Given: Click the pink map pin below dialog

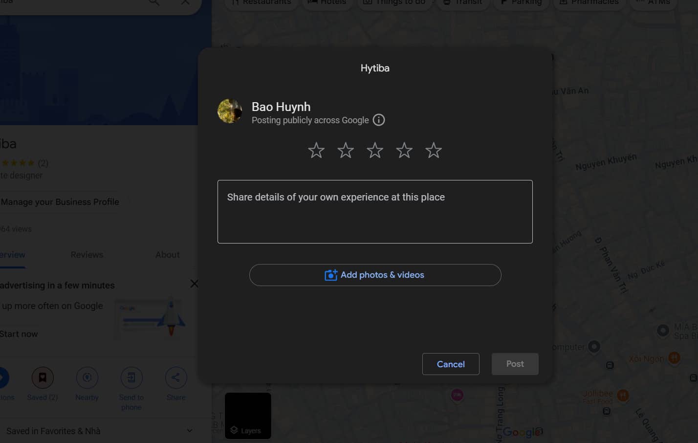Looking at the screenshot, I should coord(457,395).
